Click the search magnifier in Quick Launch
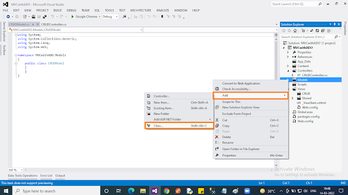This screenshot has width=348, height=195. [320, 4]
